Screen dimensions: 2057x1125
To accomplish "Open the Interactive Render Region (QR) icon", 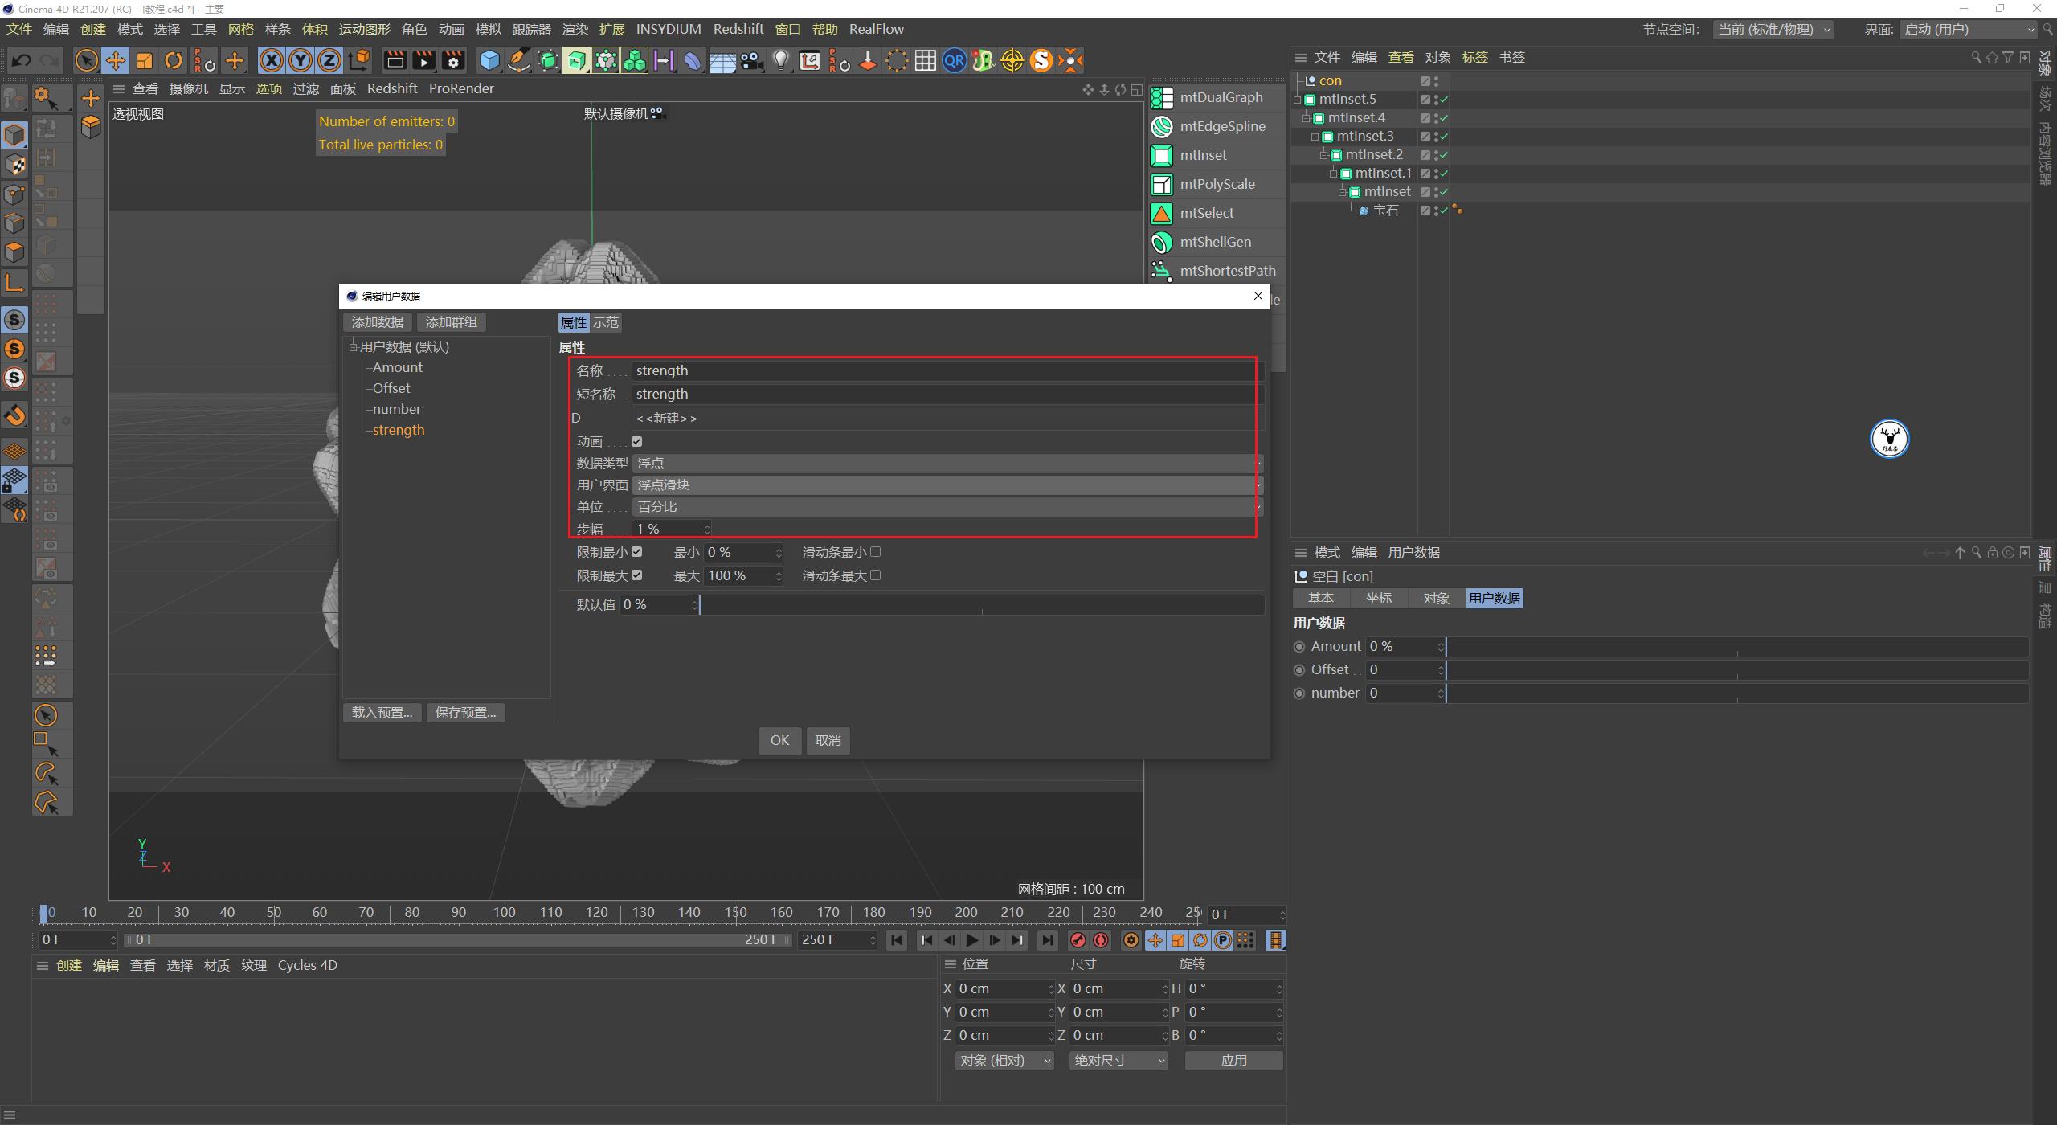I will pyautogui.click(x=954, y=60).
